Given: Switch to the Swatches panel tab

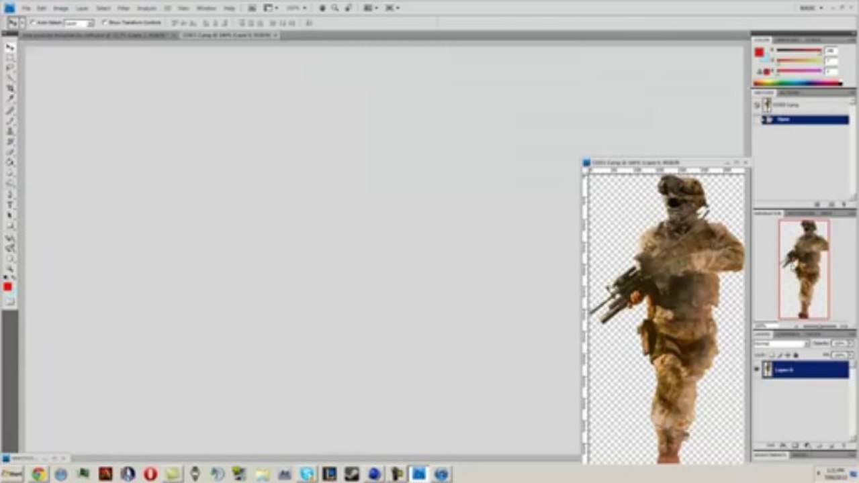Looking at the screenshot, I should click(788, 40).
